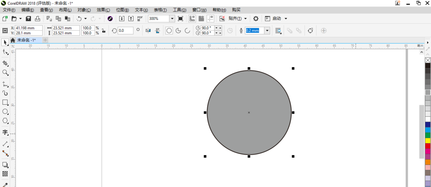Viewport: 431px width, 187px height.
Task: Switch the shape to Arc mode
Action: coord(187,31)
